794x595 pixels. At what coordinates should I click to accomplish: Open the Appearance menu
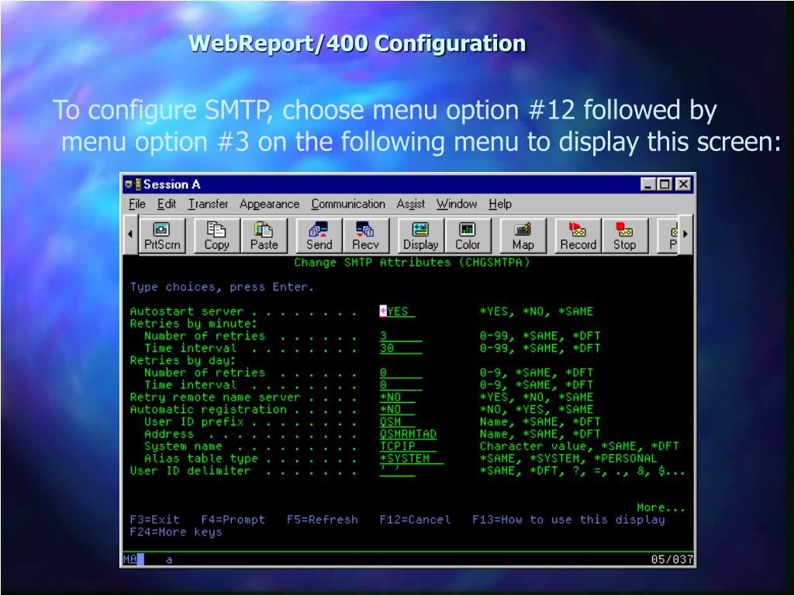(x=269, y=204)
